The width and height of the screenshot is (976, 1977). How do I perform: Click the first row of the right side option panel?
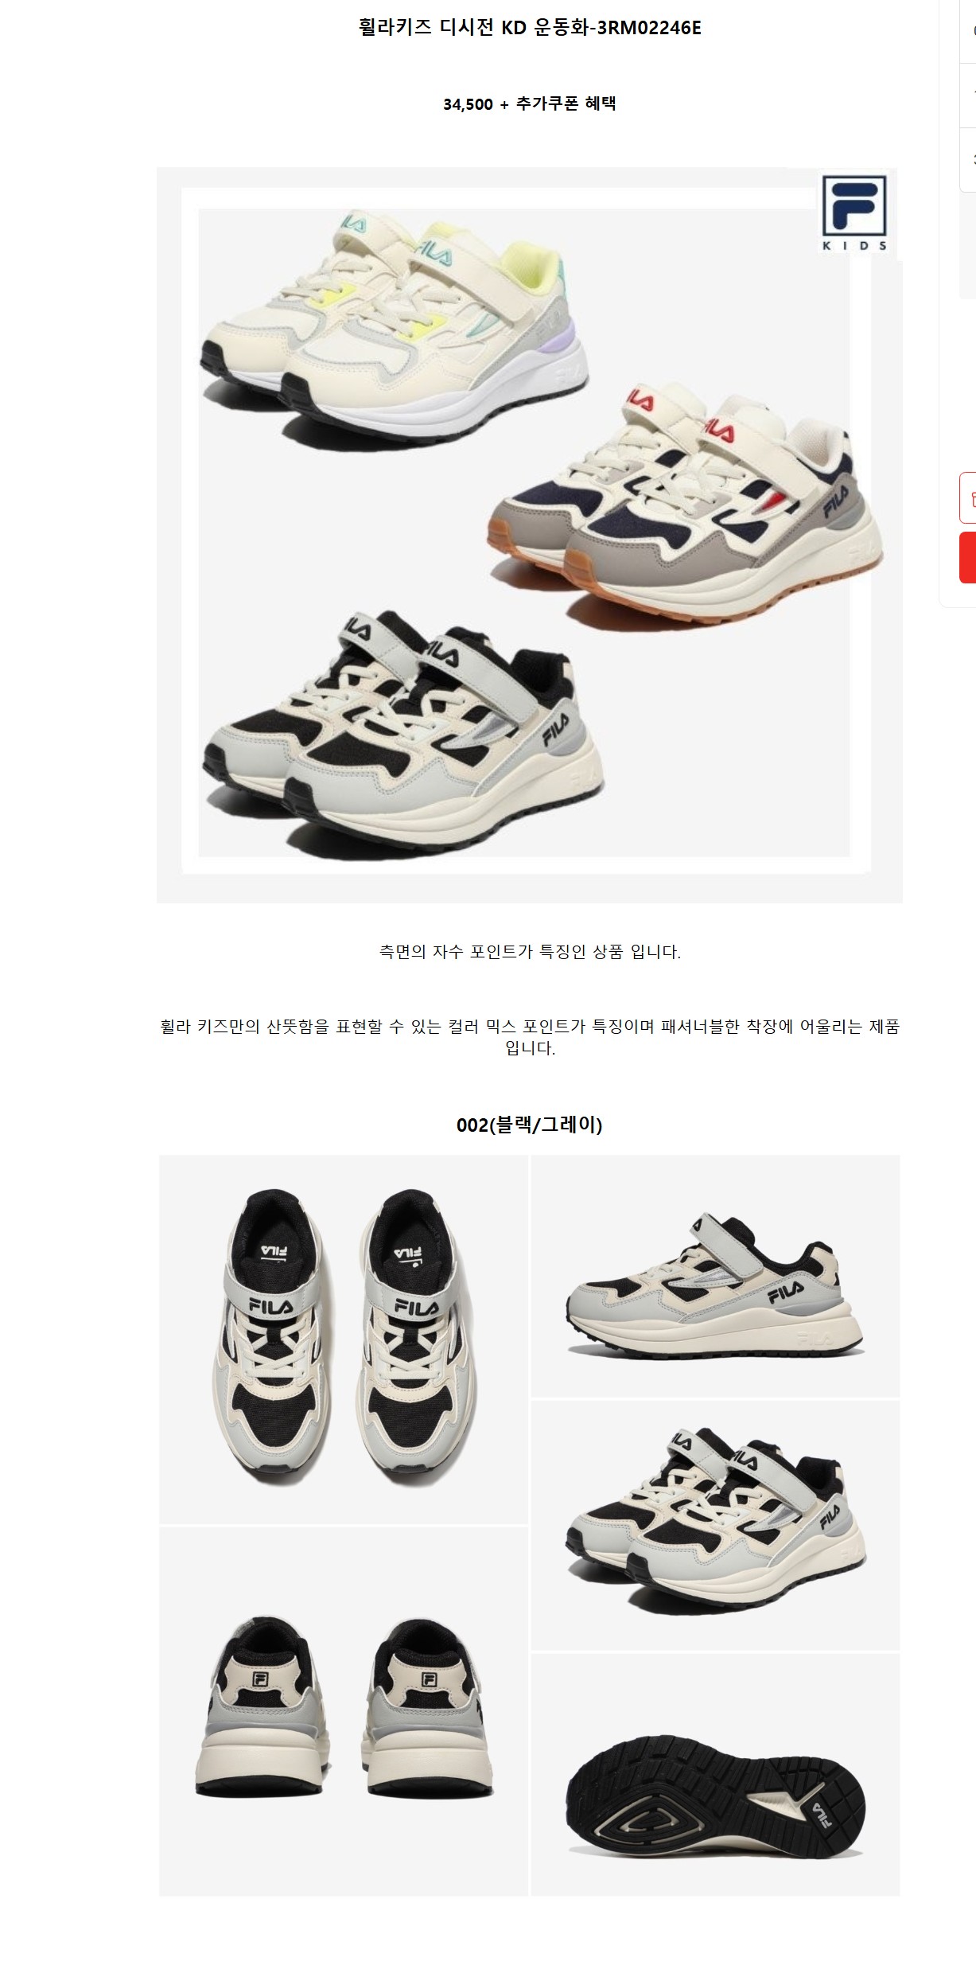[x=968, y=32]
